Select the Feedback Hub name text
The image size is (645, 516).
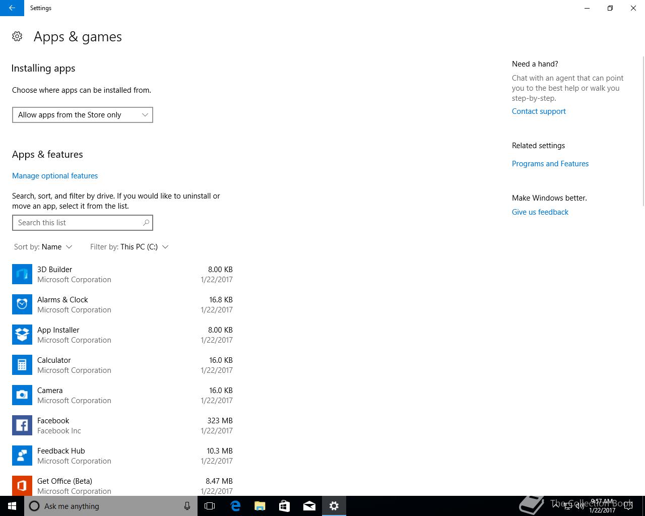[x=61, y=451]
